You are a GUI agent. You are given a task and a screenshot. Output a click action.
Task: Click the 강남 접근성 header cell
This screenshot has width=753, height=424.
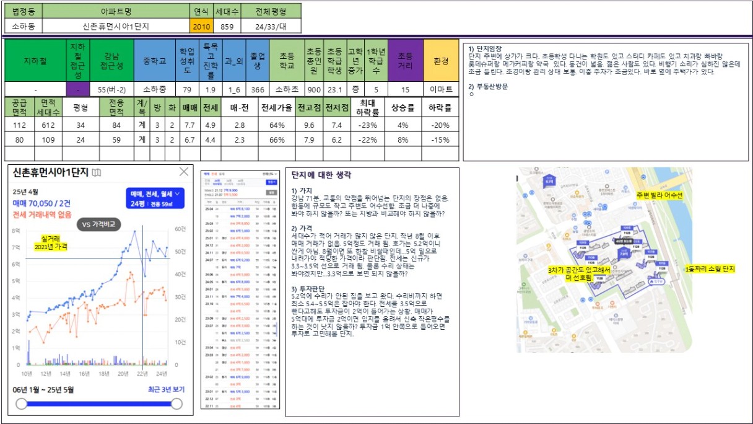coord(112,61)
